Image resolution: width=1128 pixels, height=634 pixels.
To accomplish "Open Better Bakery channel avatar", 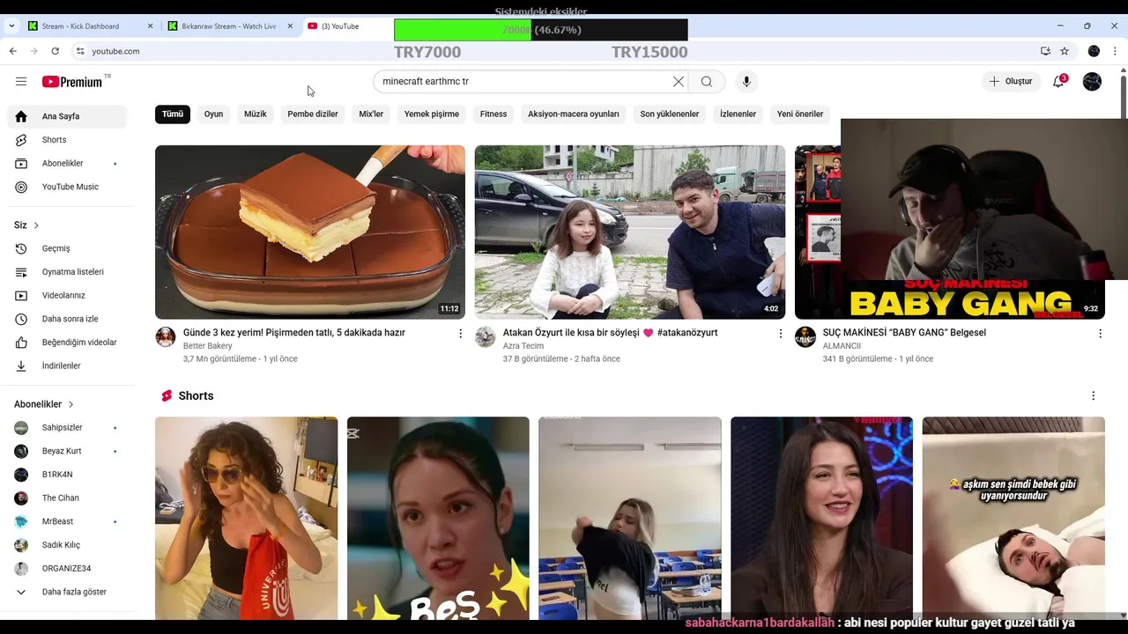I will coord(166,337).
